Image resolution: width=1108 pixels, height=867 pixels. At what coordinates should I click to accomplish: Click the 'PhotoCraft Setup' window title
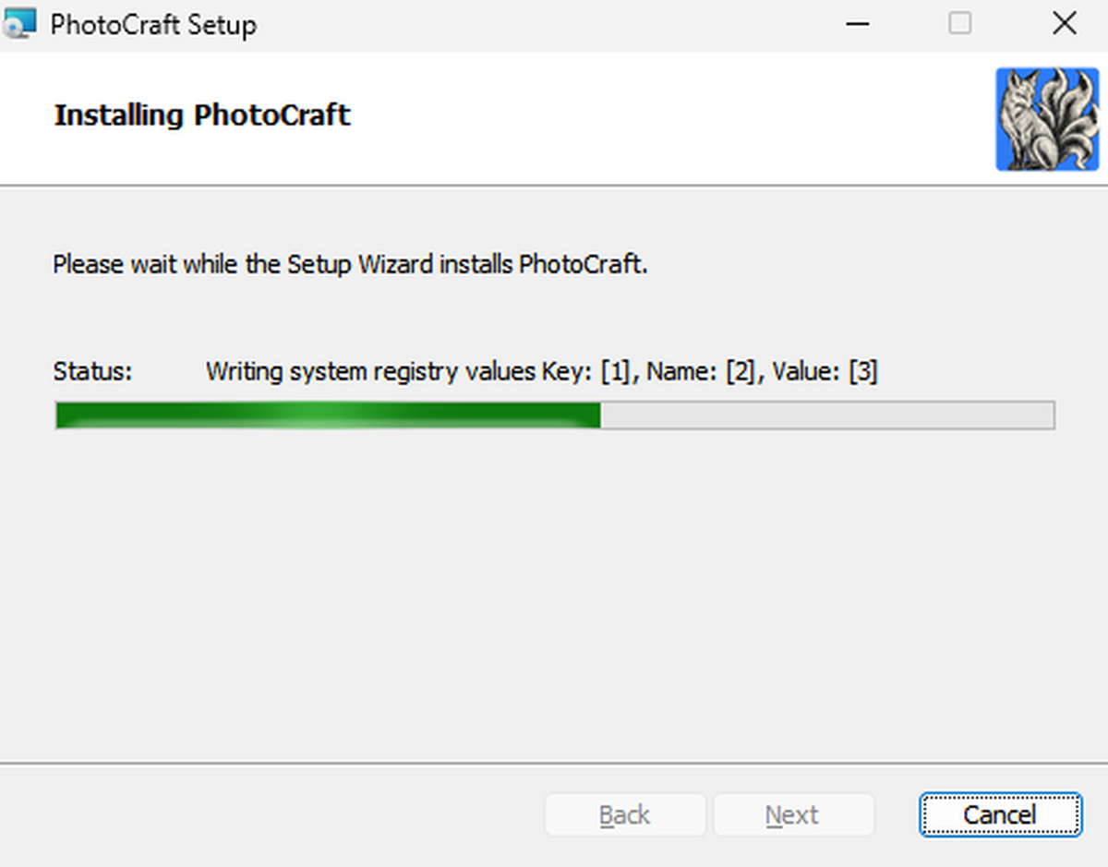pyautogui.click(x=153, y=25)
